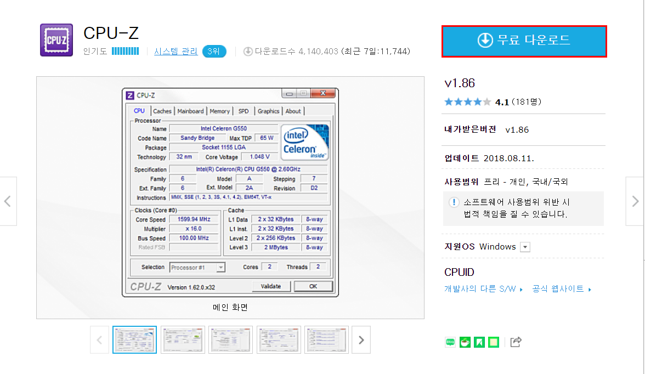The image size is (645, 374).
Task: Click the Graphics tab in CPU-Z preview
Action: 268,111
